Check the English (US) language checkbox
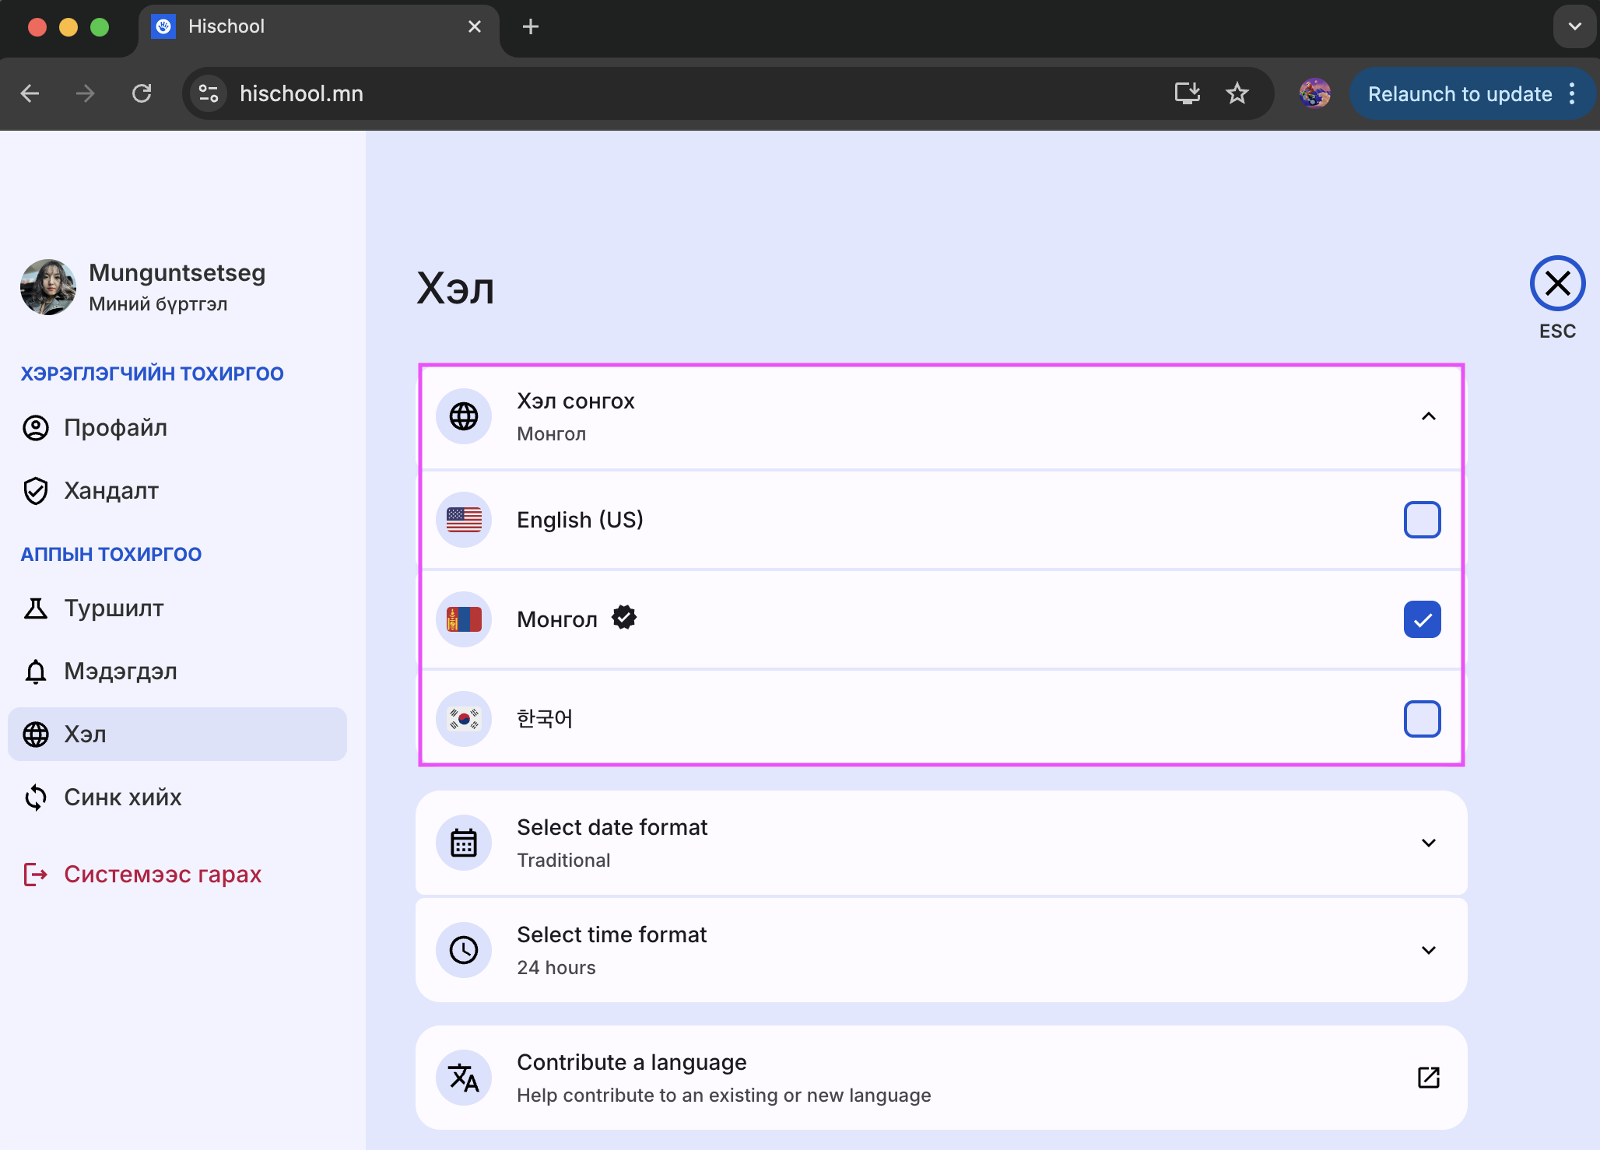Viewport: 1600px width, 1150px height. [1422, 520]
